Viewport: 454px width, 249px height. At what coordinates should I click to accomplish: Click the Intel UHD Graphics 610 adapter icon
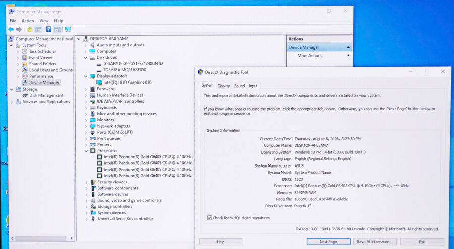pos(99,82)
